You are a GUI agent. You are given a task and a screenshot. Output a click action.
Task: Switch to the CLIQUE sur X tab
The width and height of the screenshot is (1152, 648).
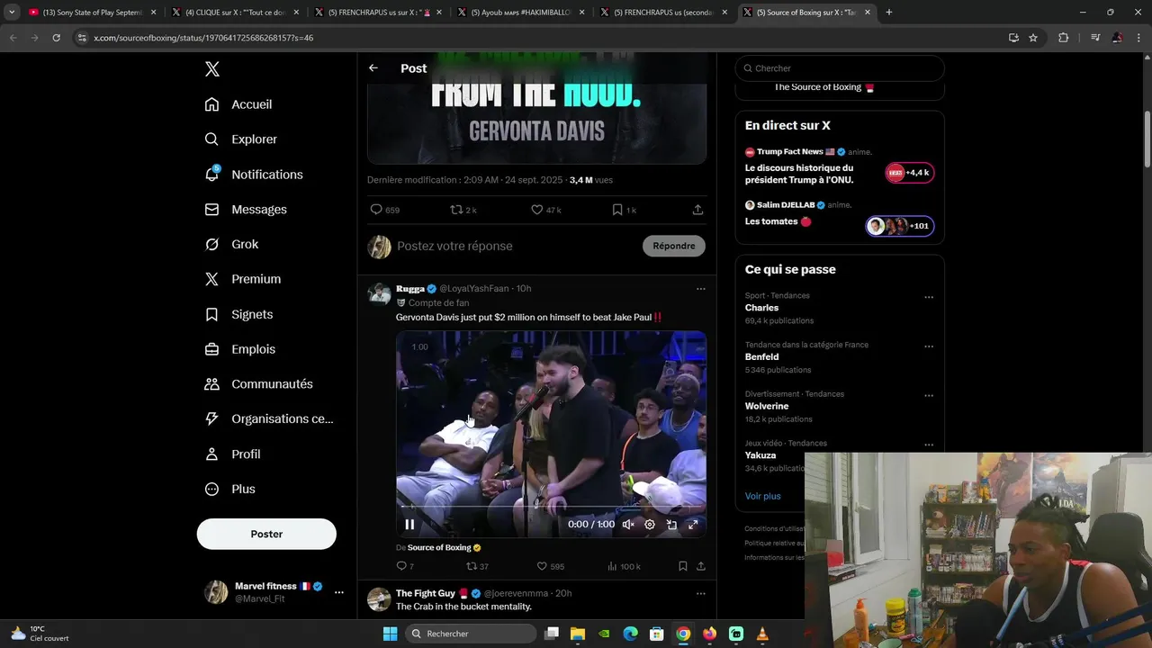pyautogui.click(x=235, y=13)
